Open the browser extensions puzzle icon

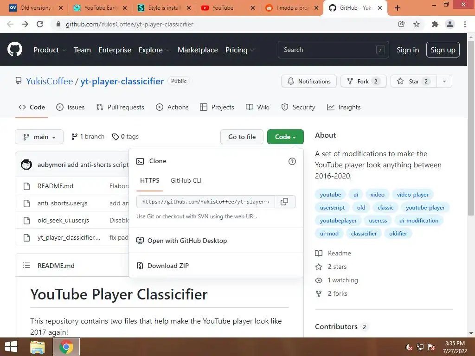tap(435, 24)
